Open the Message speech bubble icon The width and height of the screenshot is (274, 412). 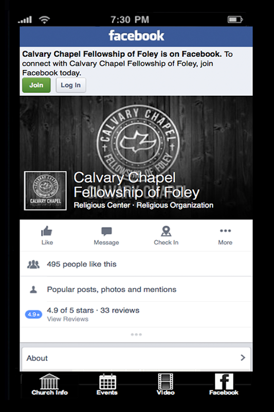click(x=106, y=231)
